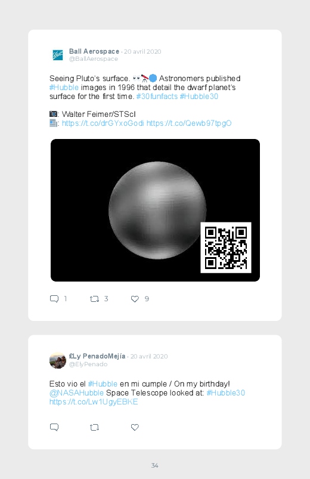Open the t.co/Qewb97tpgO link
The height and width of the screenshot is (479, 310).
tap(189, 123)
